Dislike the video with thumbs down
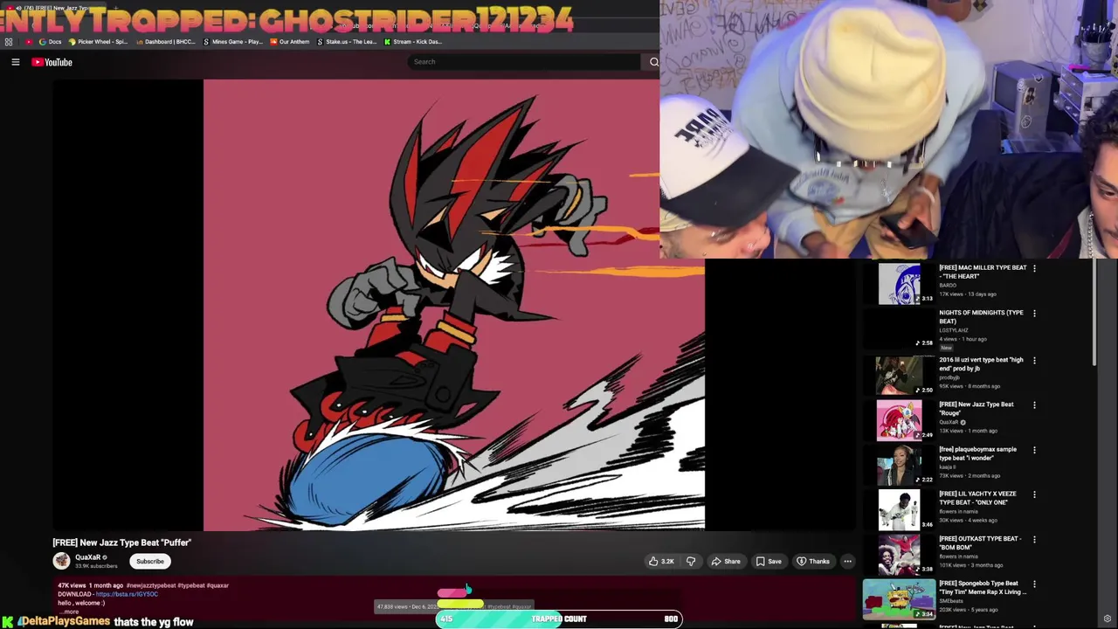1118x629 pixels. point(691,562)
